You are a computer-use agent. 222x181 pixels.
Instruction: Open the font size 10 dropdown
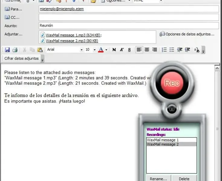pos(94,50)
